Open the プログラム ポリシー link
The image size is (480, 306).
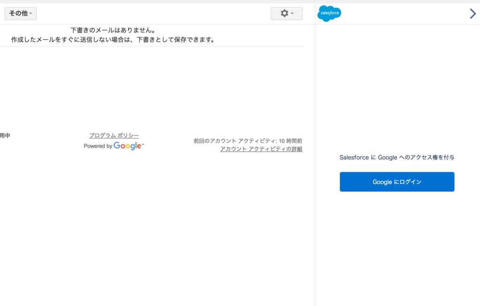pyautogui.click(x=114, y=135)
